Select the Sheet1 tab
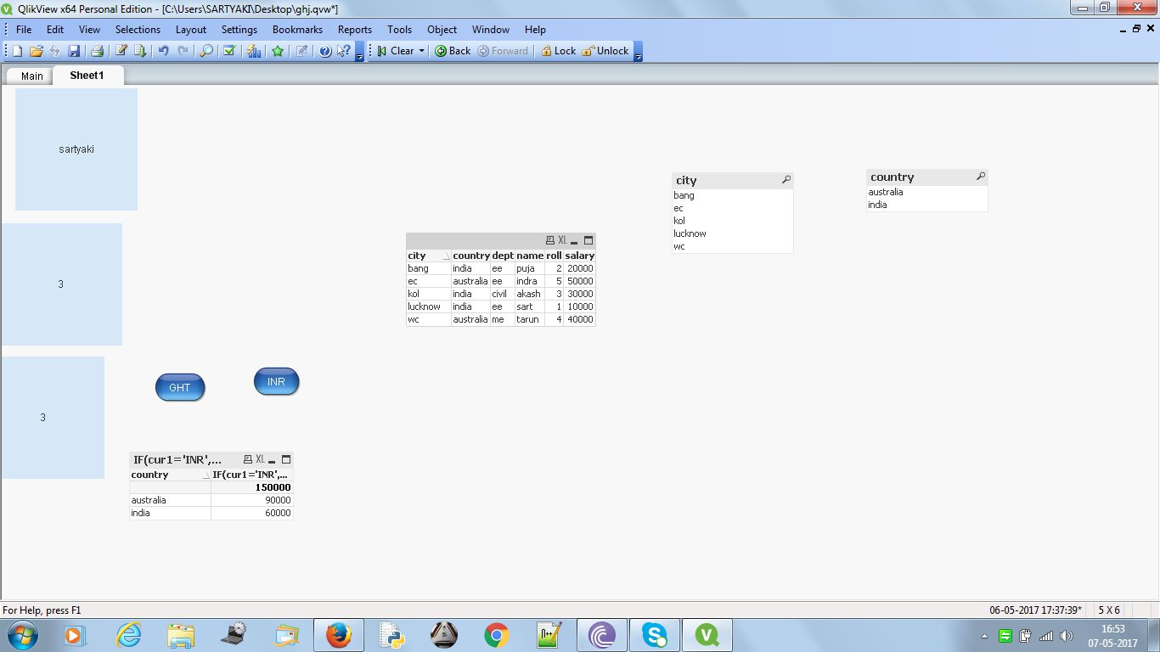Screen dimensions: 1160x652 point(87,75)
